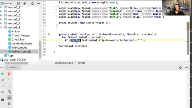Open the Animal class file
Image resolution: width=192 pixels, height=108 pixels.
(x=16, y=31)
